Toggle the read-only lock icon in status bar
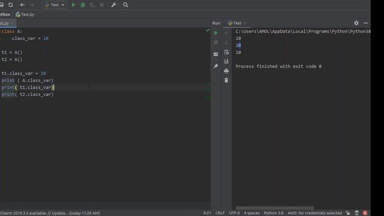This screenshot has width=384, height=216. point(348,213)
